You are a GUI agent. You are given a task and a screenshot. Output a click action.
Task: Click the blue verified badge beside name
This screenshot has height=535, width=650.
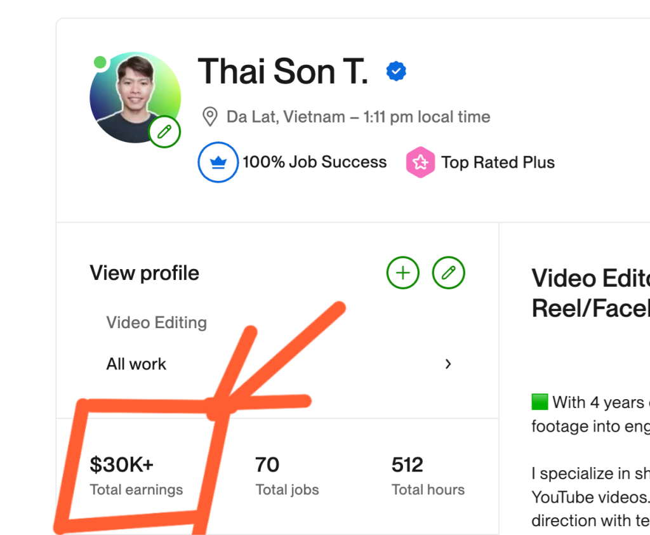pos(396,72)
